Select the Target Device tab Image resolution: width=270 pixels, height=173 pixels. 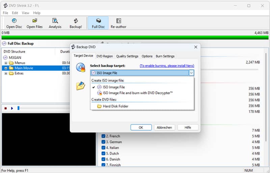point(83,56)
